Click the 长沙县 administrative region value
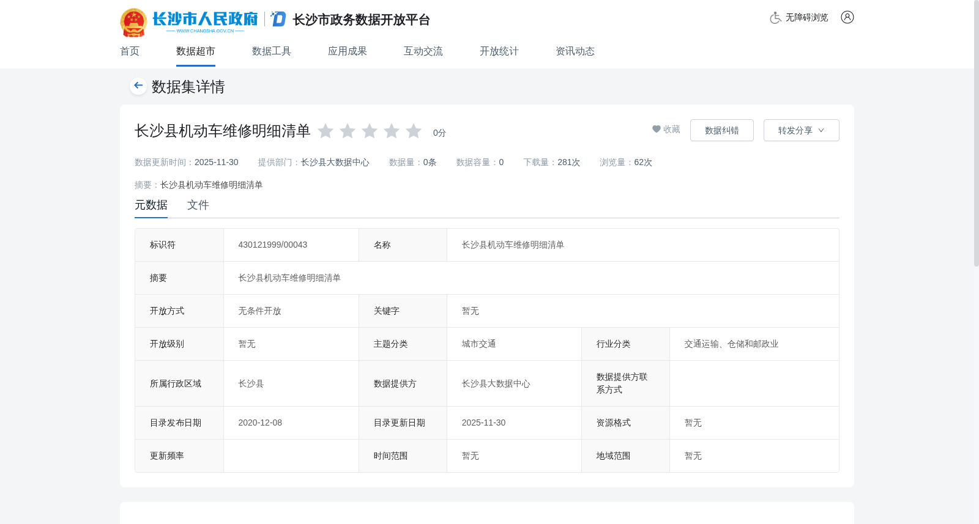 (x=251, y=383)
